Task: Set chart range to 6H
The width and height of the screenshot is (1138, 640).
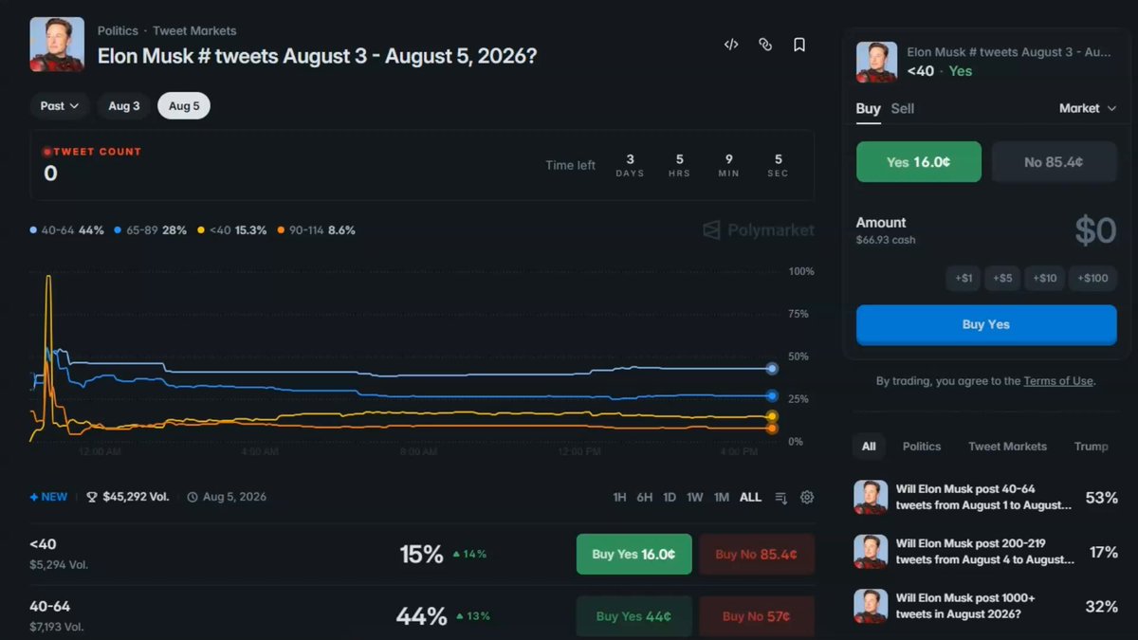Action: coord(644,497)
